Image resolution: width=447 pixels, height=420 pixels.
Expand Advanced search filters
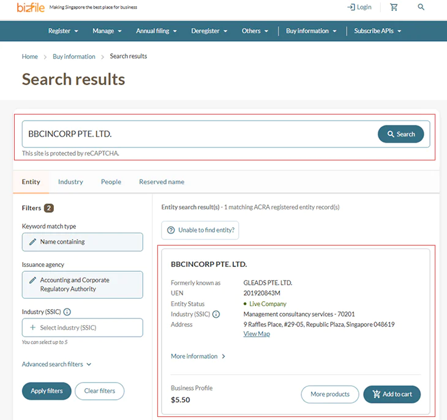point(56,364)
